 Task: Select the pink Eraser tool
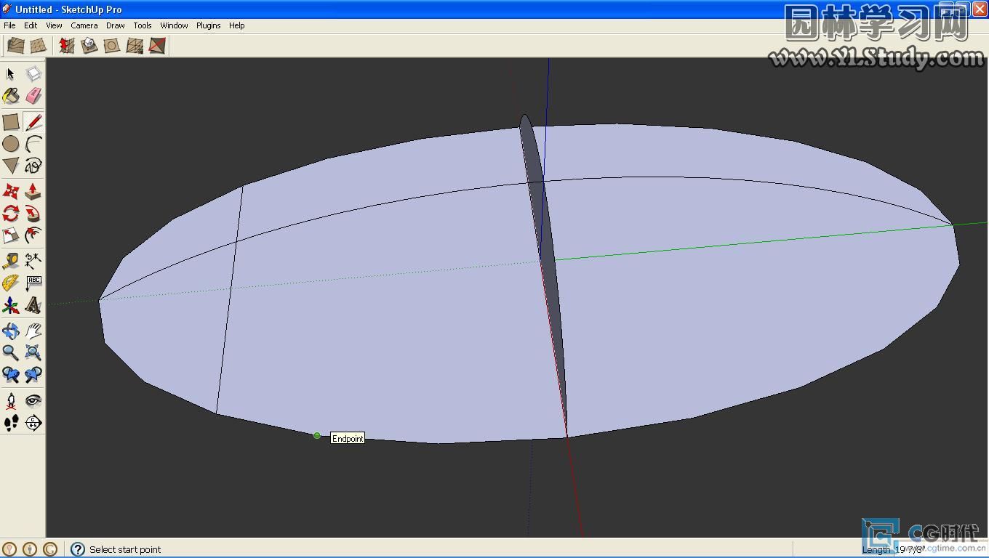click(33, 96)
